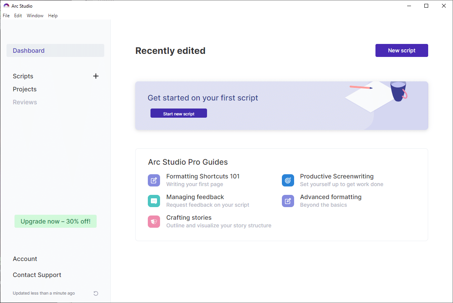453x303 pixels.
Task: Click the refresh icon near the update status
Action: (x=95, y=293)
